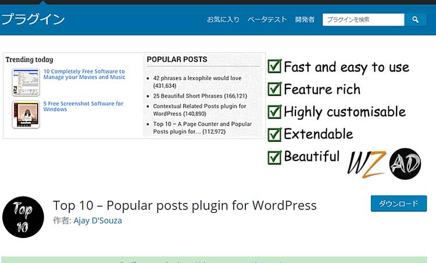Viewport: 436px width, 263px height.
Task: Click the checkmark next to 'Extendable'
Action: click(x=275, y=134)
